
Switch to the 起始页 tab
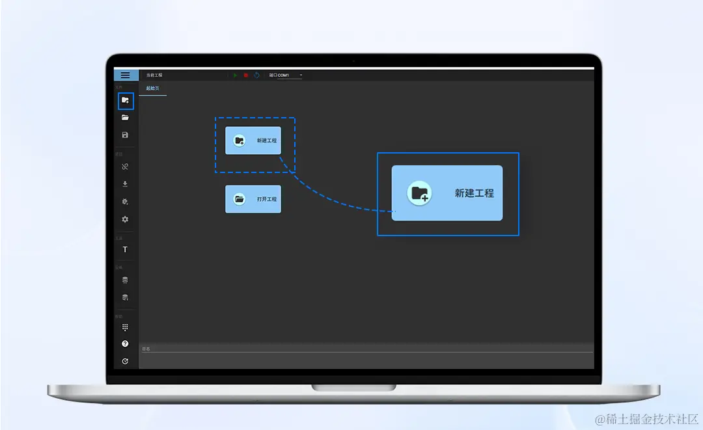[x=152, y=88]
